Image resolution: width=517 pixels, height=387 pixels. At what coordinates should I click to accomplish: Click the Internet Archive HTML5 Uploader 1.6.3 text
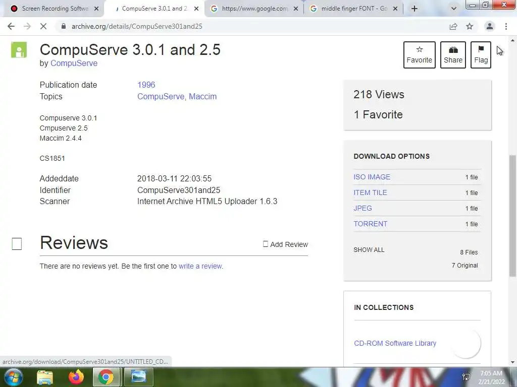[208, 201]
